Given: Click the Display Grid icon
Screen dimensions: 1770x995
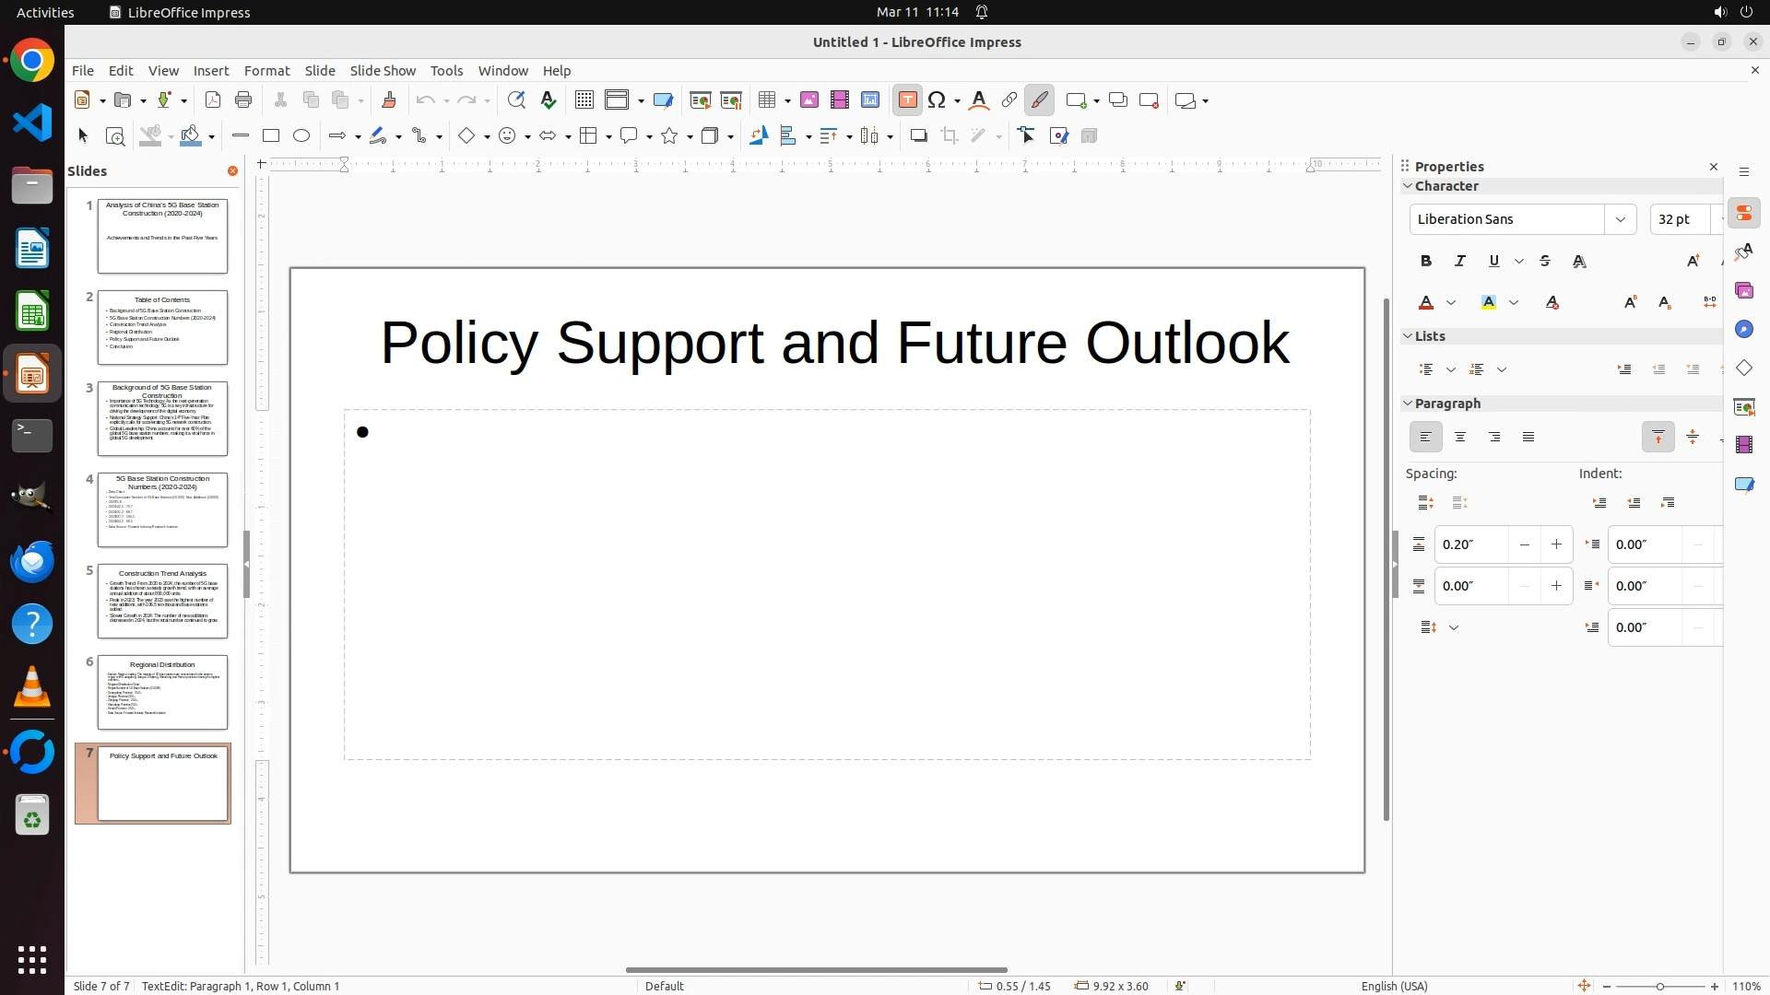Looking at the screenshot, I should pyautogui.click(x=584, y=100).
